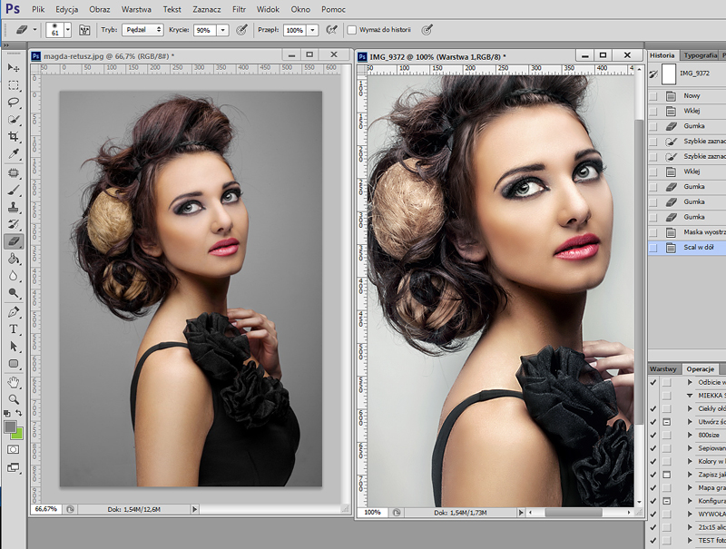Open the Tryb 'Pędzel' mode dropdown
Viewport: 726px width, 549px height.
pos(142,30)
